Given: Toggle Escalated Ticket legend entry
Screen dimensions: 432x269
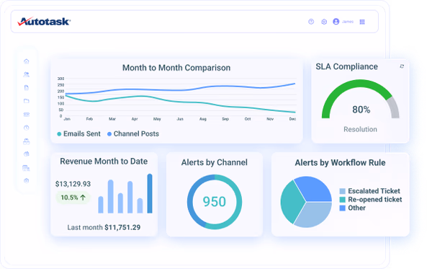Looking at the screenshot, I should pos(370,191).
